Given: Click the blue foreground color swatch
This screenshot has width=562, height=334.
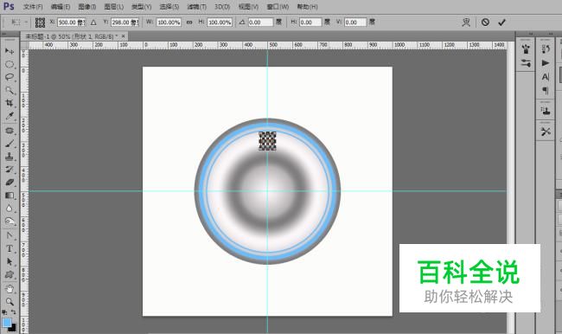Looking at the screenshot, I should (x=6, y=322).
